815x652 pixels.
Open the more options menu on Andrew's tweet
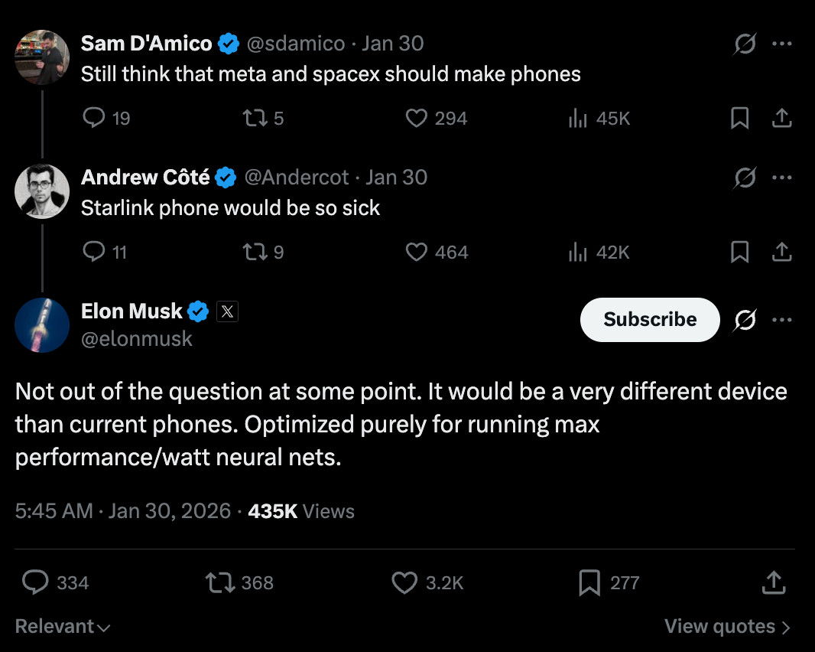[782, 177]
